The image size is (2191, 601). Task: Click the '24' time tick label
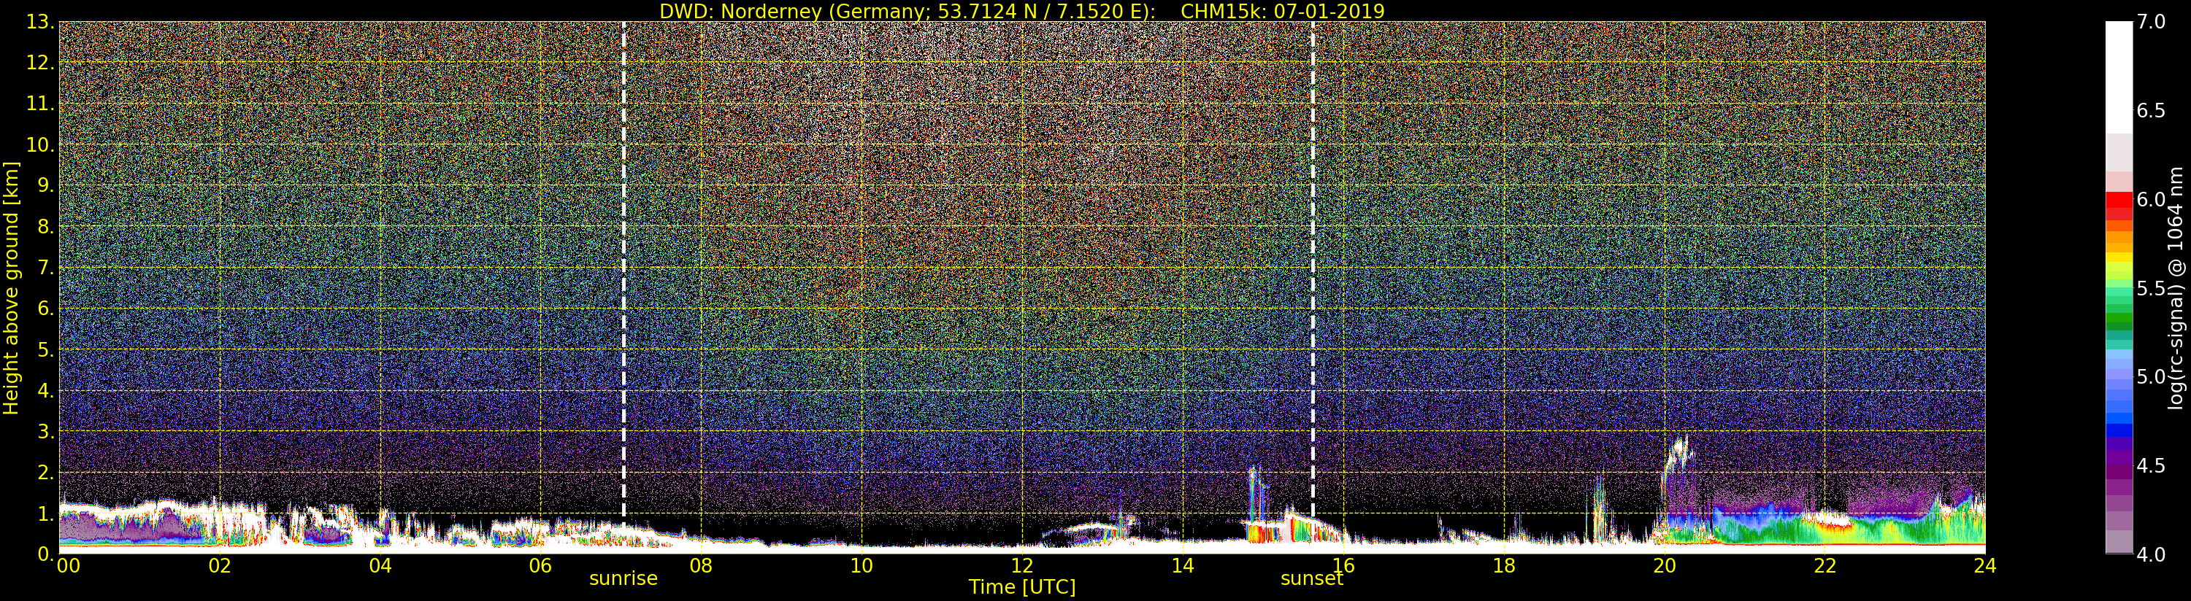point(1985,565)
